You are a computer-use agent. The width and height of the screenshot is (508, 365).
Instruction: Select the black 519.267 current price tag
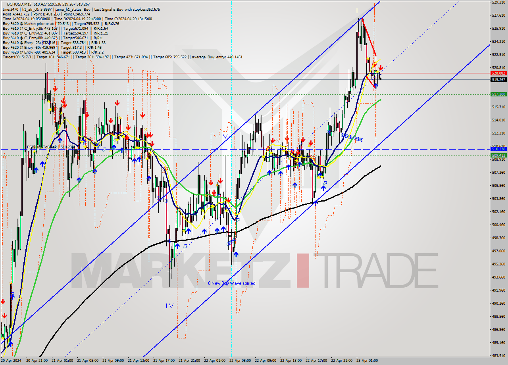(x=499, y=79)
